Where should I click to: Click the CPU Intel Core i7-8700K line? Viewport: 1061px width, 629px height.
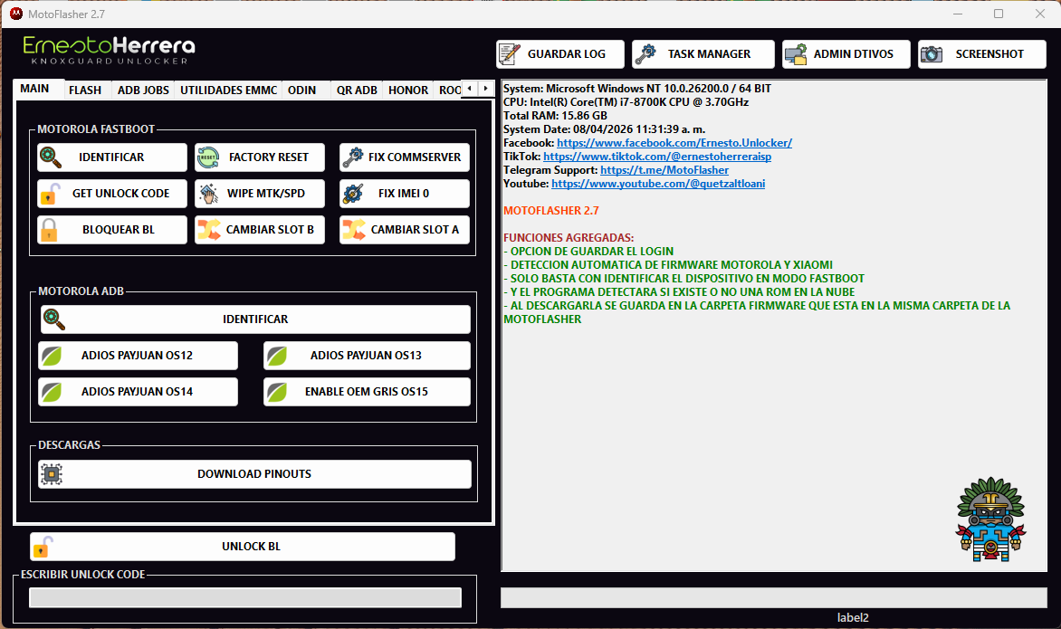point(626,102)
